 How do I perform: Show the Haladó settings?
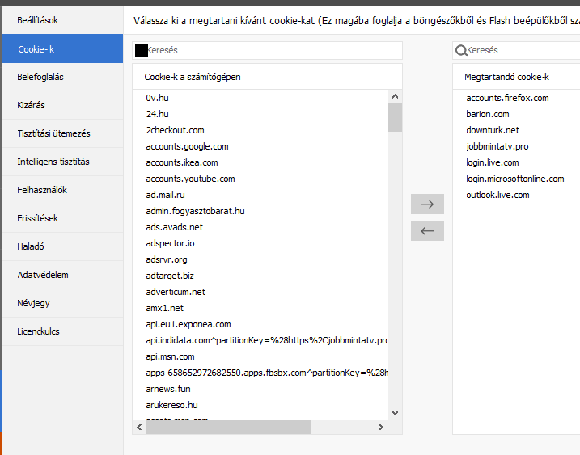coord(62,246)
